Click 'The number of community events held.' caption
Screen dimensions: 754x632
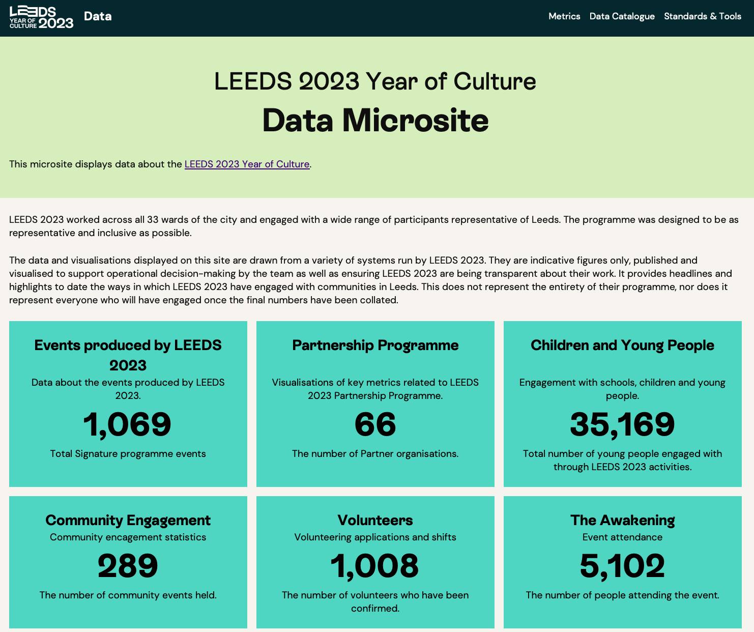128,595
